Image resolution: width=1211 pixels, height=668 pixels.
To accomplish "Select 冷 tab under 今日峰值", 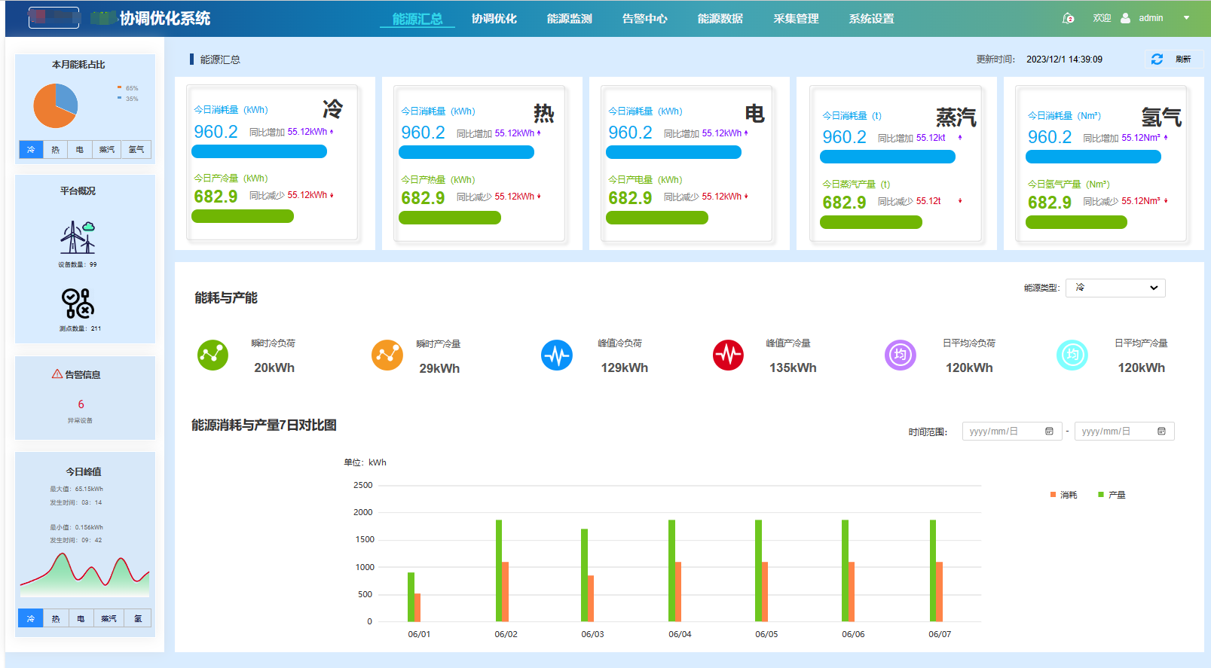I will click(31, 618).
